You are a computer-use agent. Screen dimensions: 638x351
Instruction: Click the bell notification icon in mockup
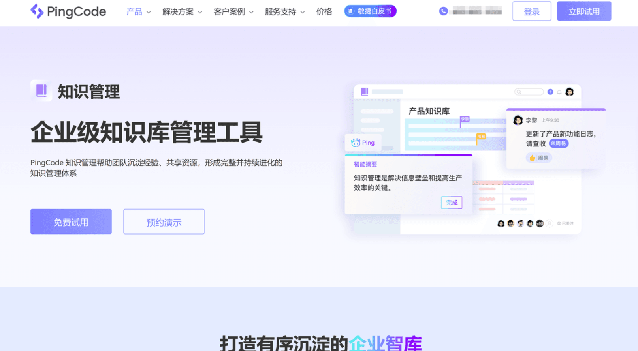[559, 92]
